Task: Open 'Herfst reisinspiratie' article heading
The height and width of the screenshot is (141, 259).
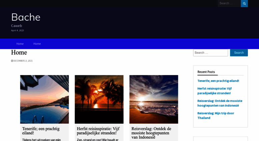Action: [98, 131]
